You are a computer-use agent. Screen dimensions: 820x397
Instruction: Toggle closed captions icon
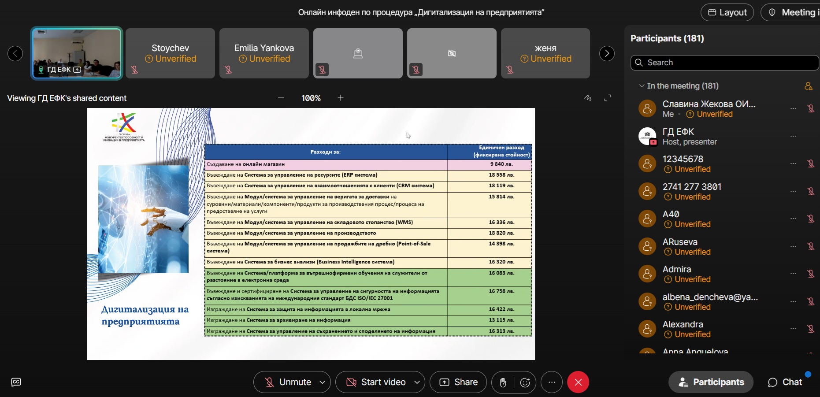pyautogui.click(x=16, y=382)
